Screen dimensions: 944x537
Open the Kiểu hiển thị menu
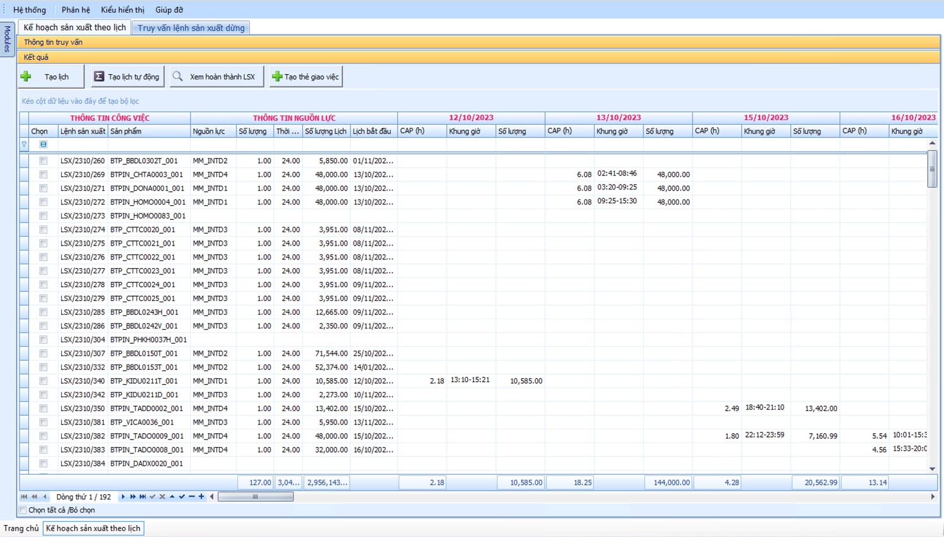tap(123, 9)
